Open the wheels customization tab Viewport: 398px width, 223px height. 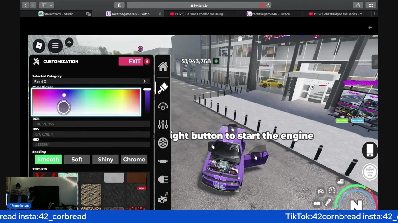163,143
